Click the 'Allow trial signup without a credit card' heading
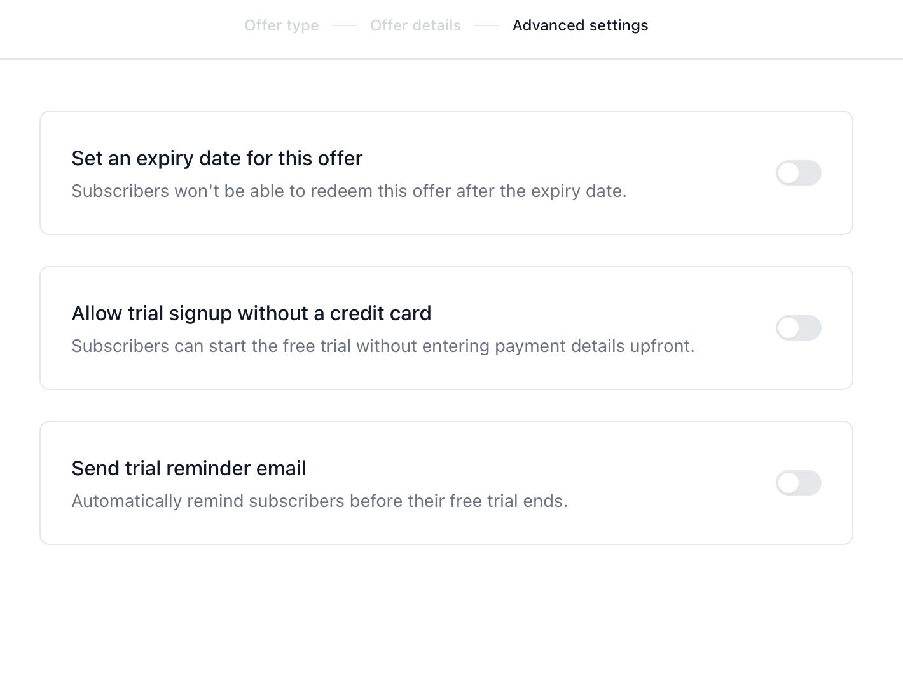 click(x=251, y=313)
